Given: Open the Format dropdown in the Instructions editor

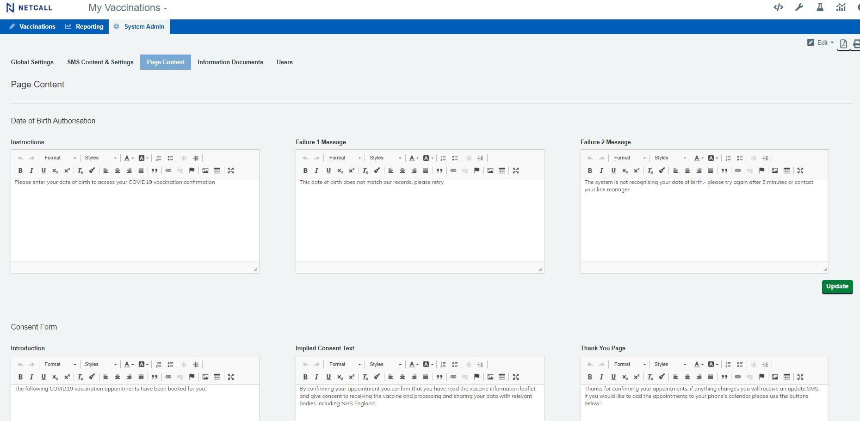Looking at the screenshot, I should [60, 158].
